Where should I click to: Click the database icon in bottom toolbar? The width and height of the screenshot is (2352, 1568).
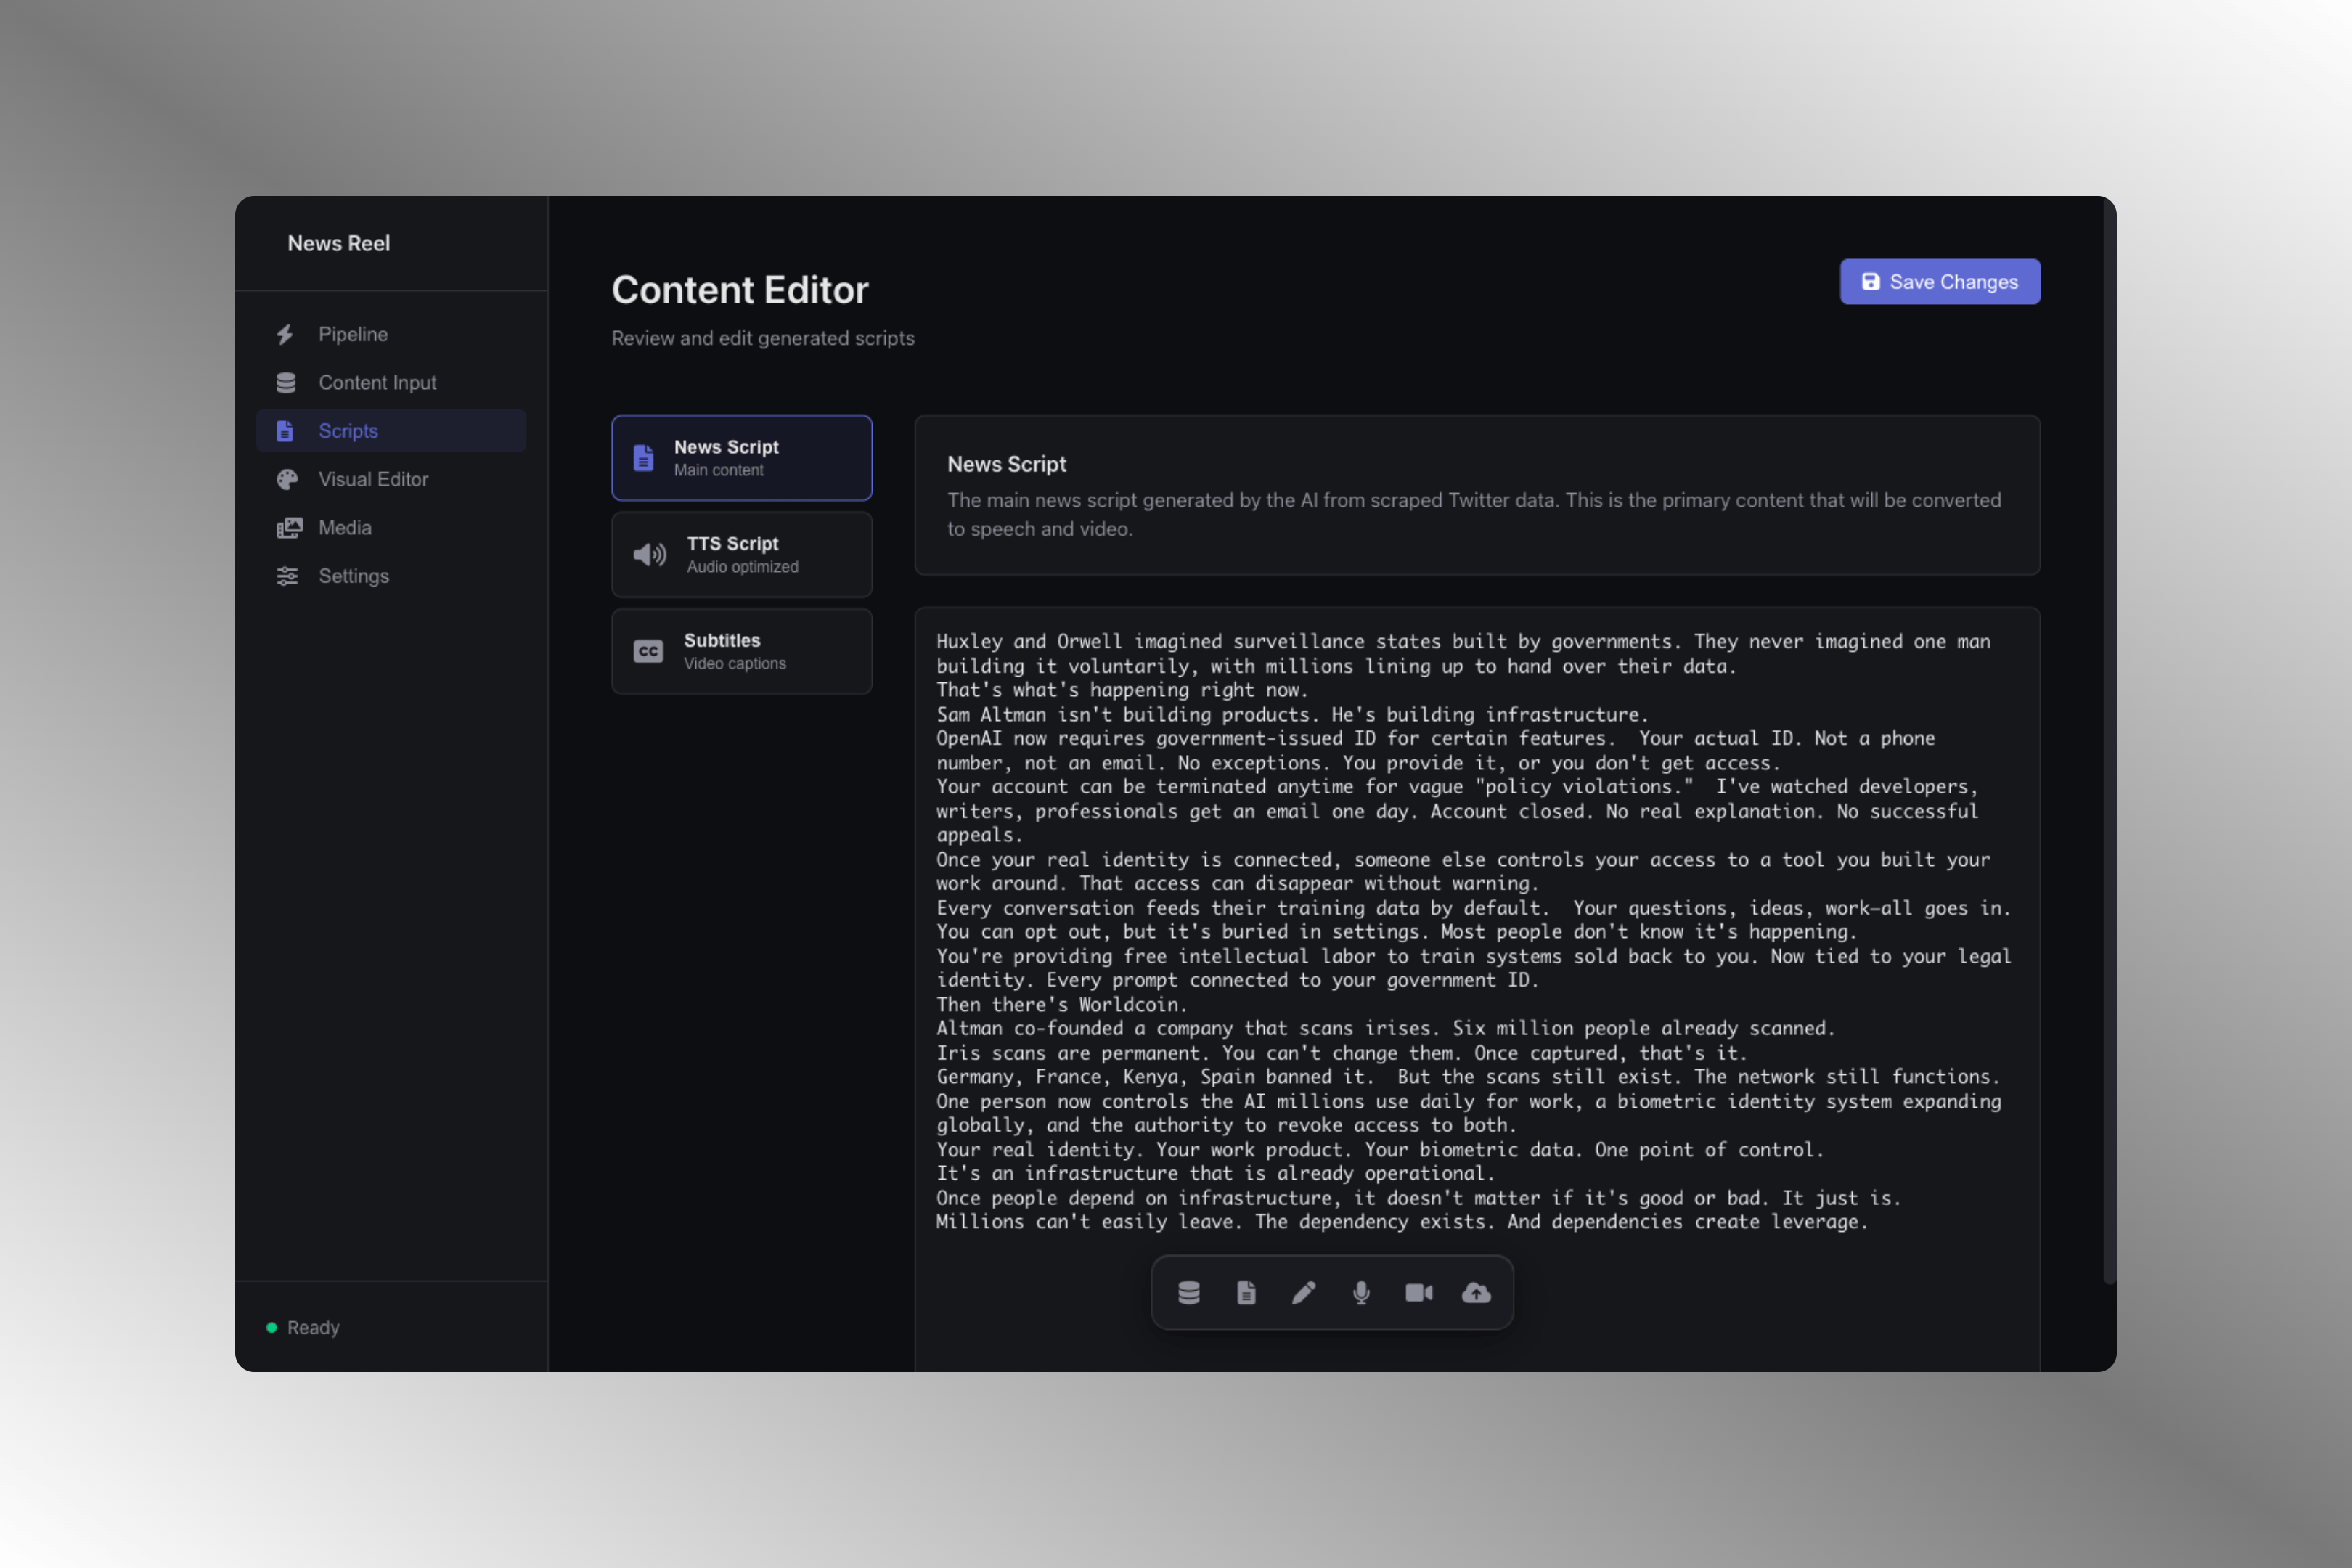tap(1189, 1293)
